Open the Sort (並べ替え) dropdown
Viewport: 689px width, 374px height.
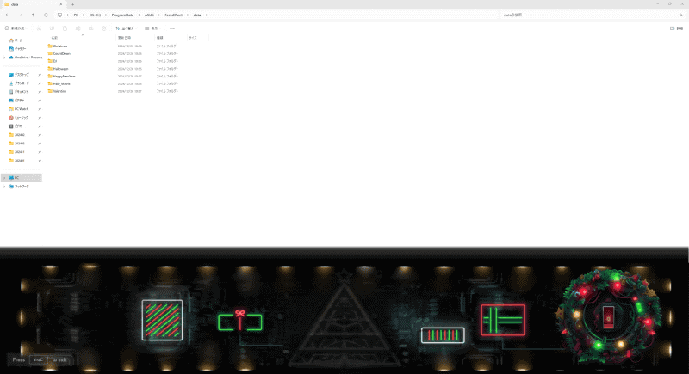127,28
